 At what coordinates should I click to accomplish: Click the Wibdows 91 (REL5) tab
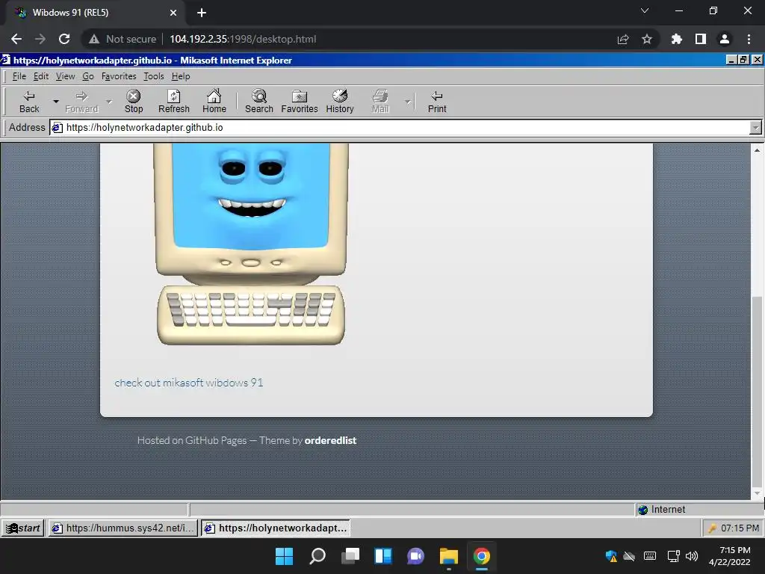coord(96,13)
